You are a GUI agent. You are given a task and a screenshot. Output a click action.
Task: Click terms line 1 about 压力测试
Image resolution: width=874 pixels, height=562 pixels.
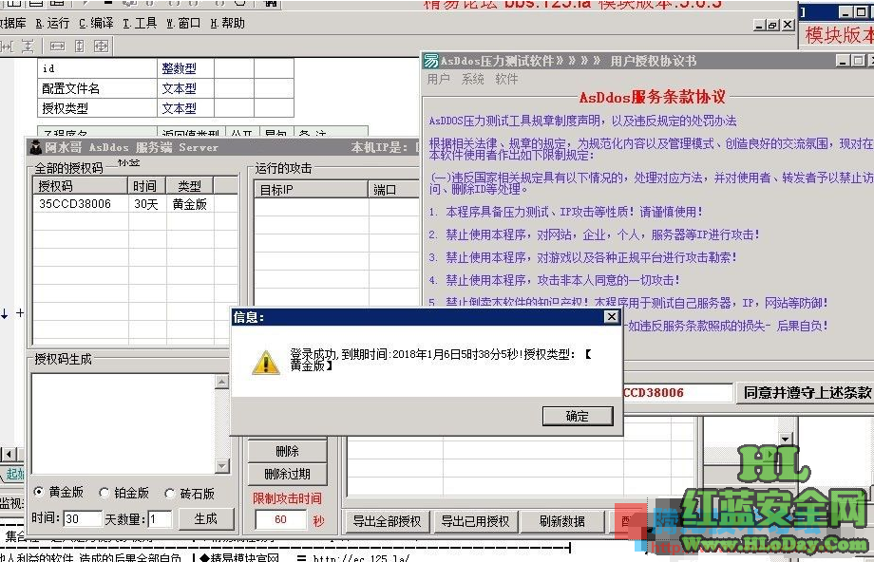(566, 212)
